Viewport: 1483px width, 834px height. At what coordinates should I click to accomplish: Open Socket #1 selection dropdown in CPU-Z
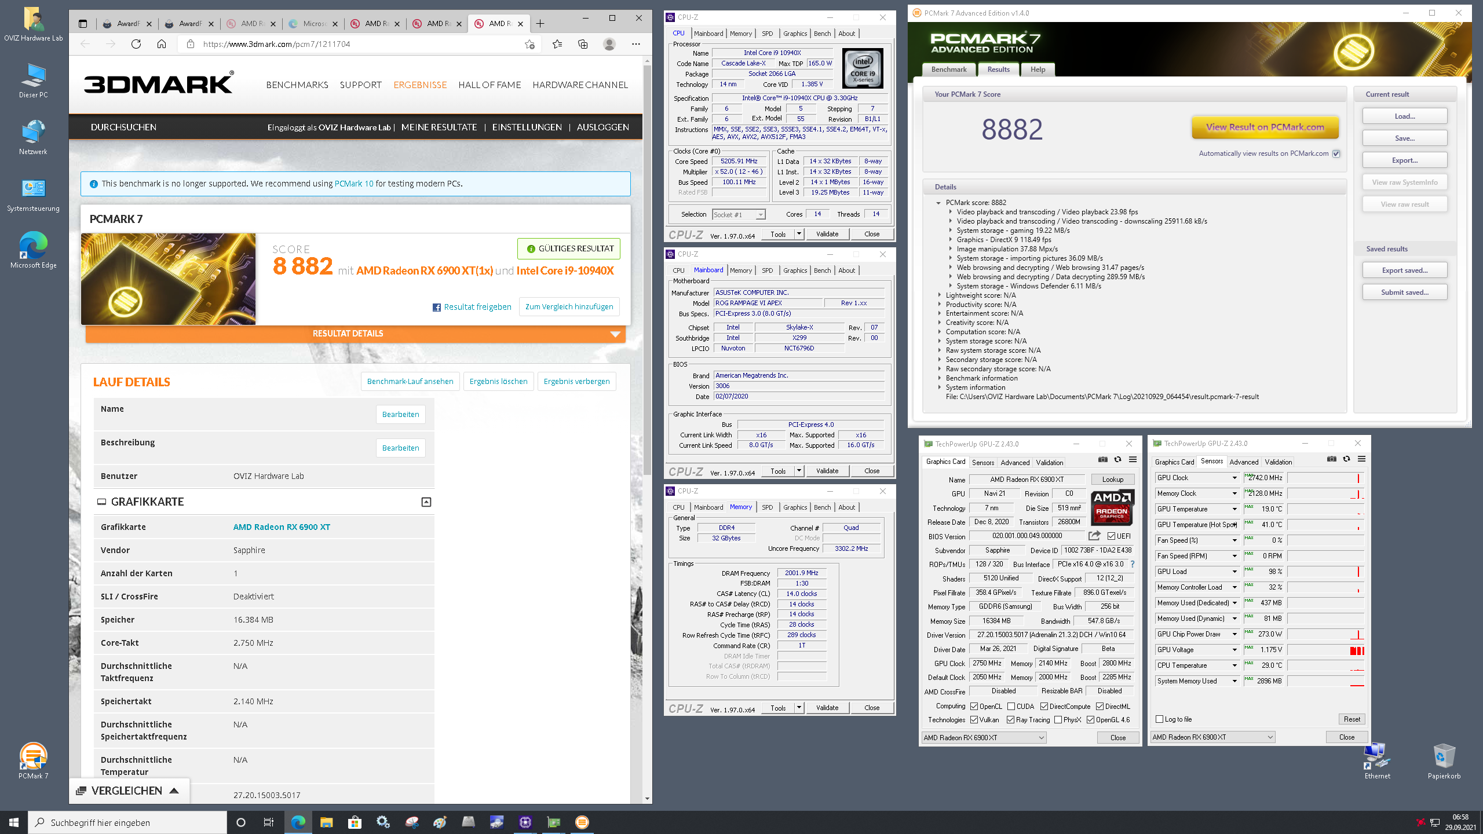pyautogui.click(x=739, y=214)
